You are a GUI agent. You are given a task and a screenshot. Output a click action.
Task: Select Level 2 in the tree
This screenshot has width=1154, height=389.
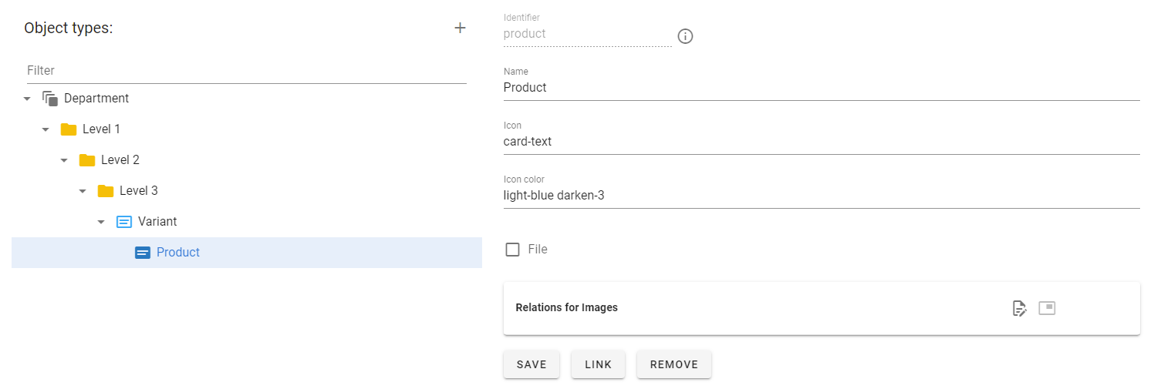120,160
